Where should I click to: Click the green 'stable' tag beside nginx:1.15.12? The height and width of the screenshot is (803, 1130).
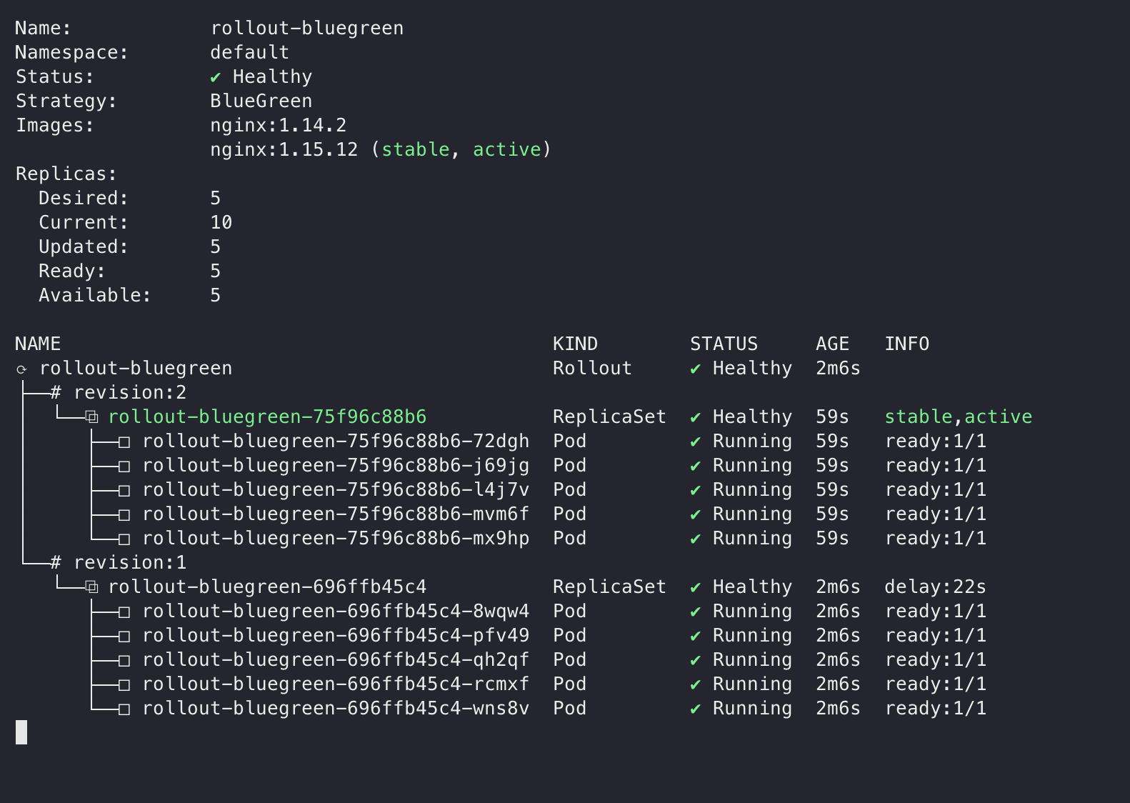pyautogui.click(x=416, y=149)
